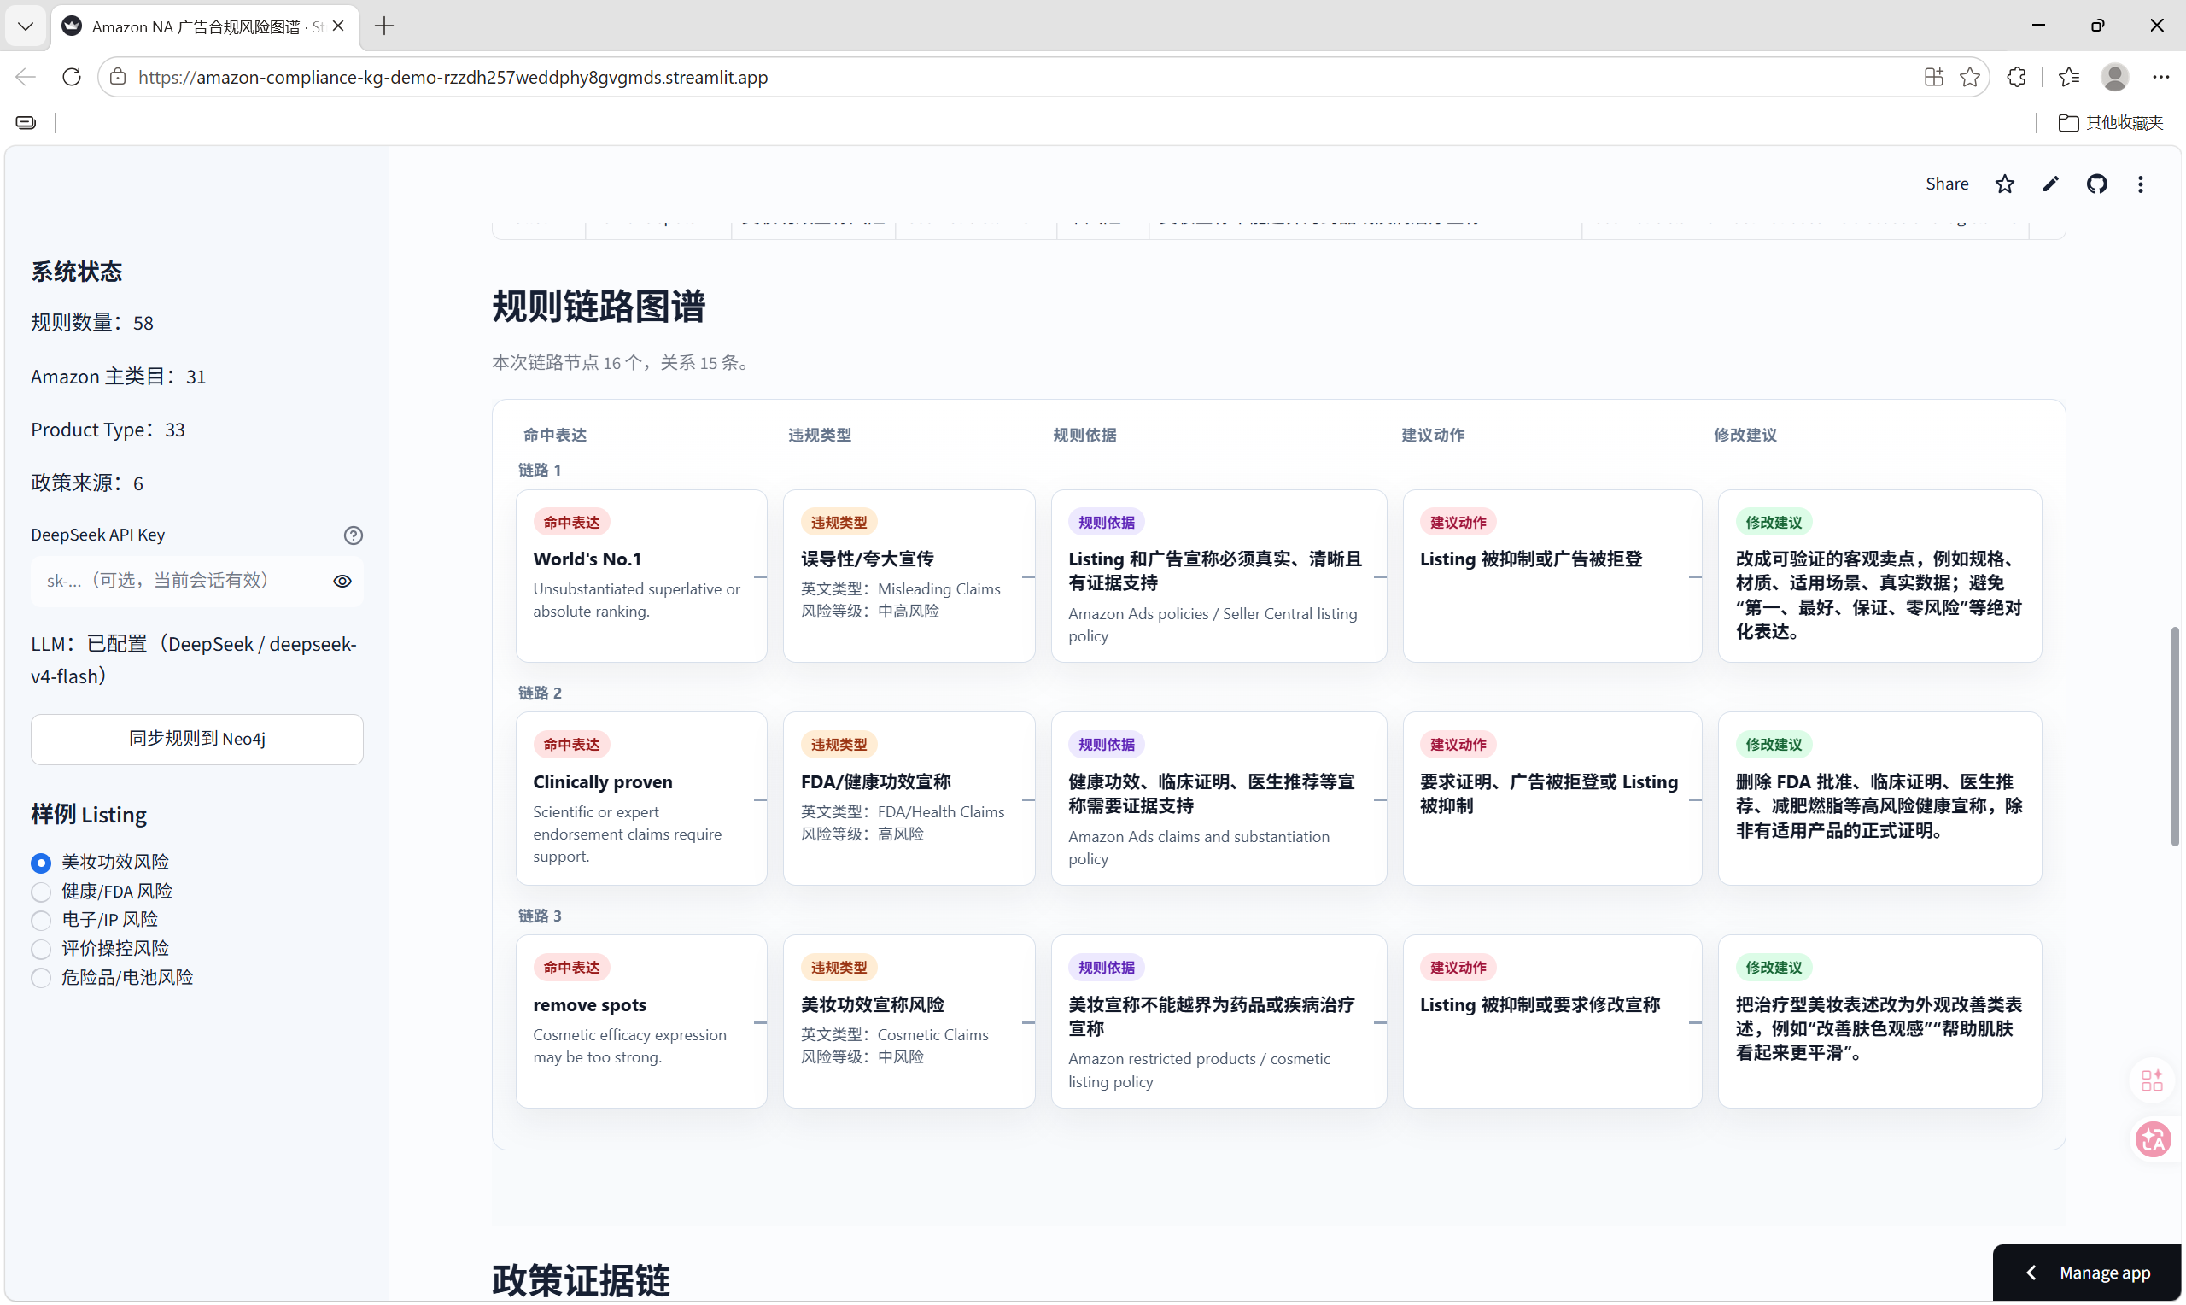Select 电子/IP 风险 sample listing
The width and height of the screenshot is (2186, 1305).
(95, 920)
